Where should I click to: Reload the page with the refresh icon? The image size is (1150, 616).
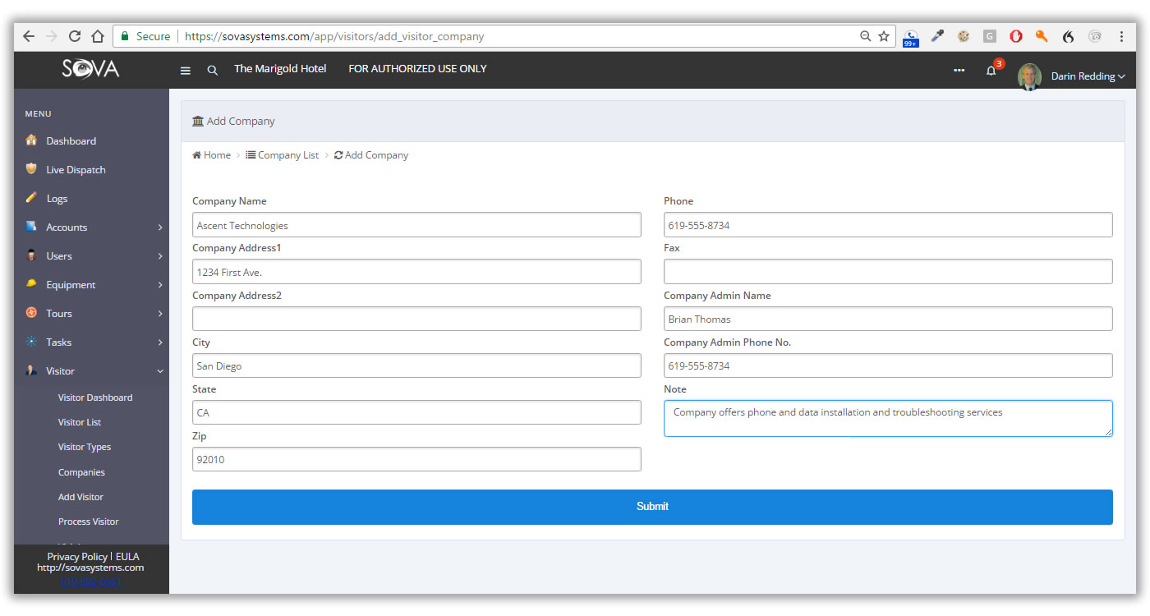tap(75, 36)
